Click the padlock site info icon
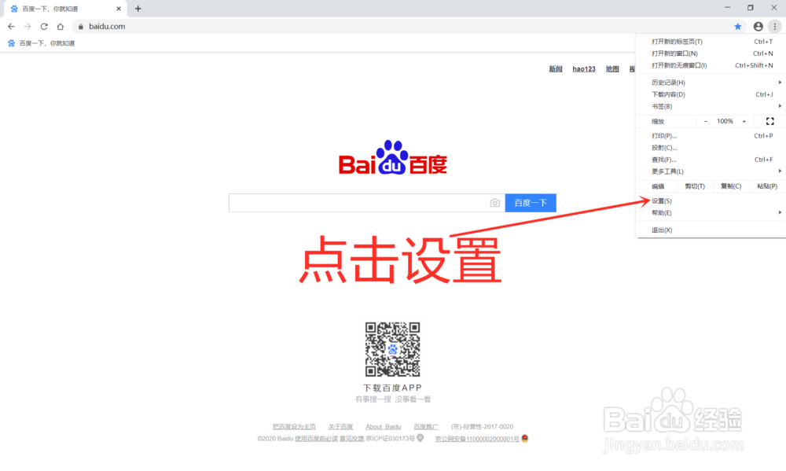Viewport: 786px width, 471px height. click(x=81, y=27)
